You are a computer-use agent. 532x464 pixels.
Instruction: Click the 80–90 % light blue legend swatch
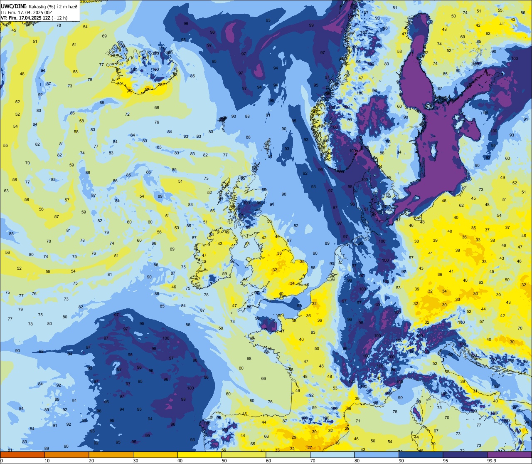[377, 454]
